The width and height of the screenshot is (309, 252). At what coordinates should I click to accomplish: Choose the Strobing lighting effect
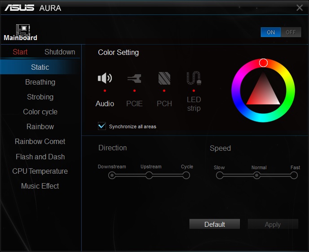click(x=40, y=97)
